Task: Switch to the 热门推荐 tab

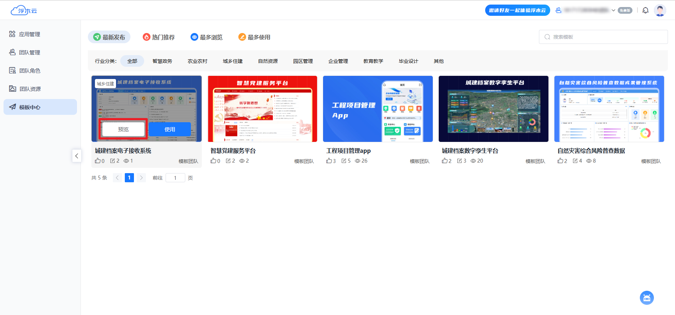Action: (x=159, y=37)
